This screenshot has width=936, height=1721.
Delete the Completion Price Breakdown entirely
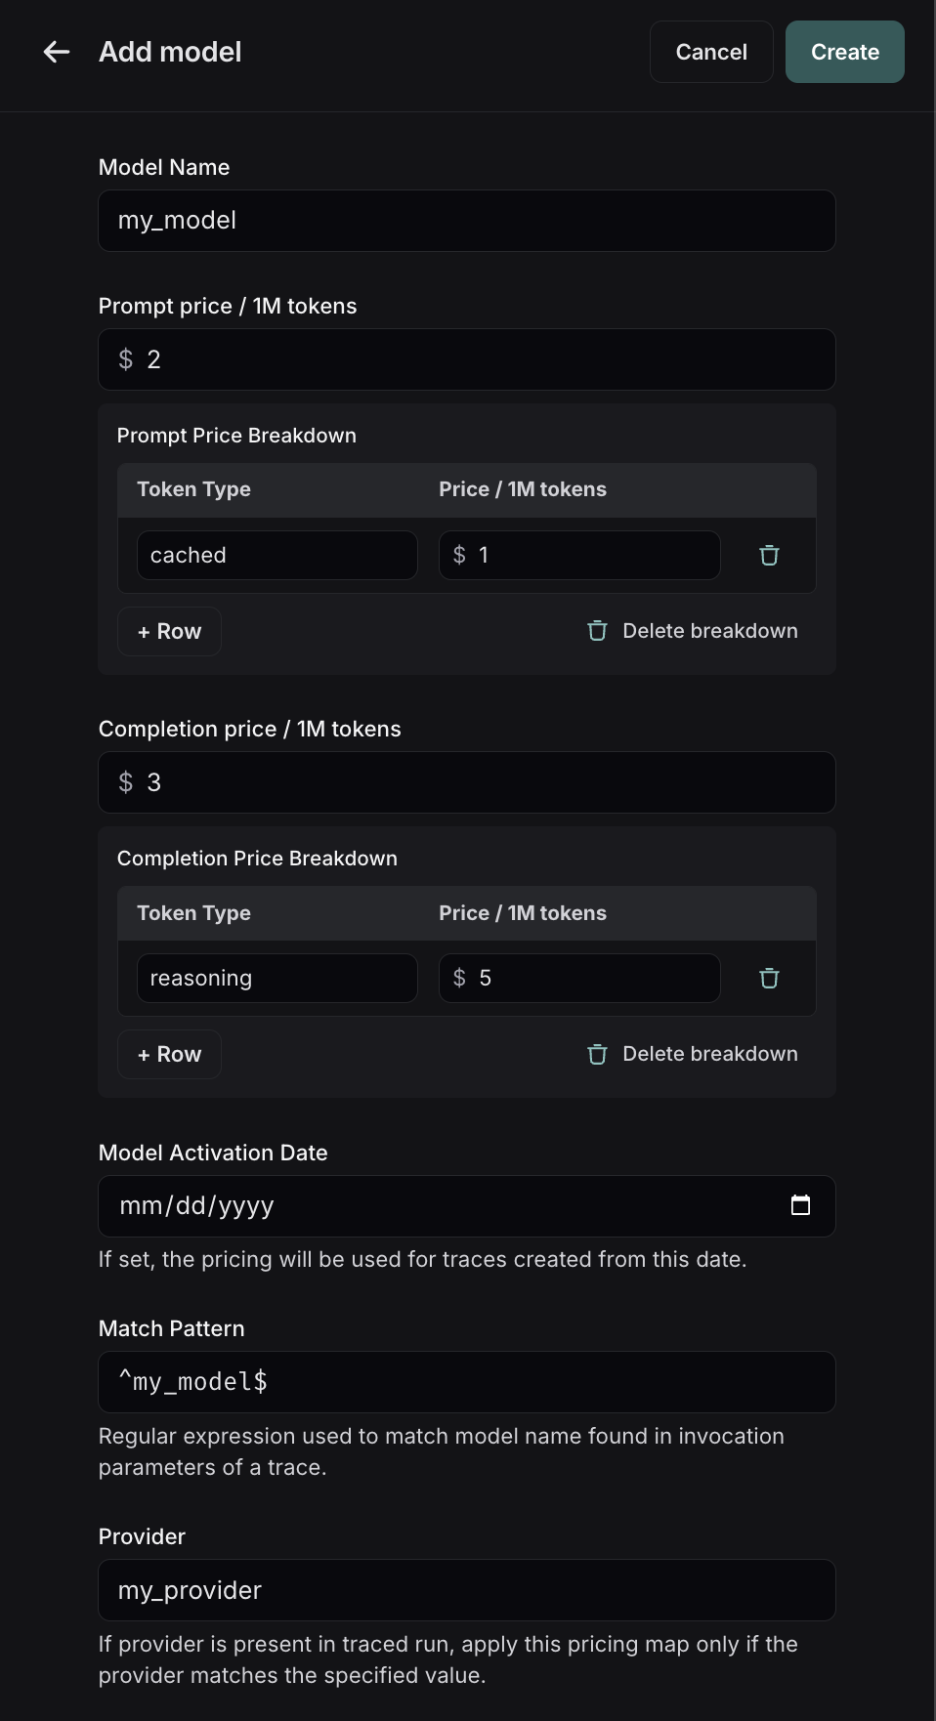coord(709,1054)
